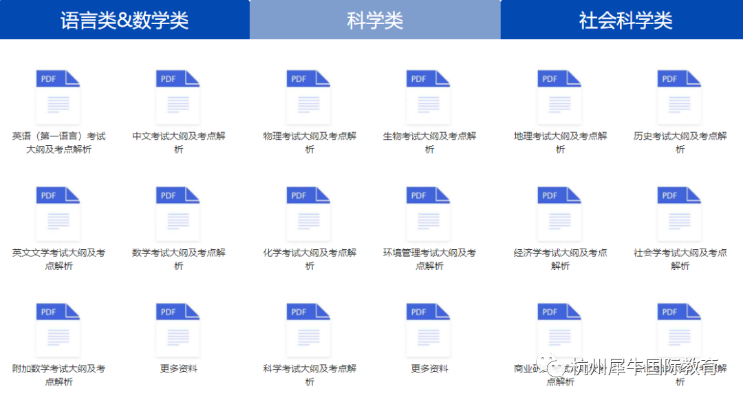743x400 pixels.
Task: Select the 社会学考试大纲及考点解析 text
Action: (x=680, y=260)
